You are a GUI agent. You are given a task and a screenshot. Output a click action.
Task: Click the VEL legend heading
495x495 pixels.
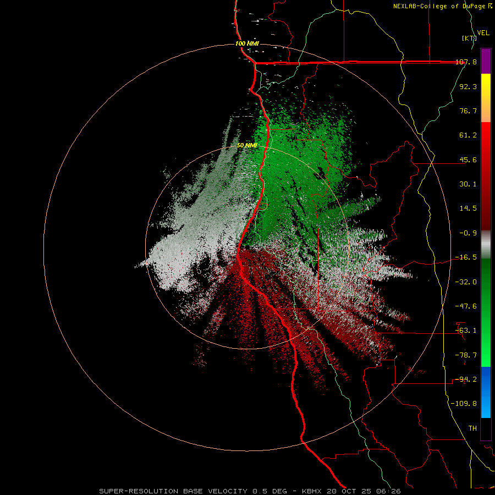click(x=483, y=32)
